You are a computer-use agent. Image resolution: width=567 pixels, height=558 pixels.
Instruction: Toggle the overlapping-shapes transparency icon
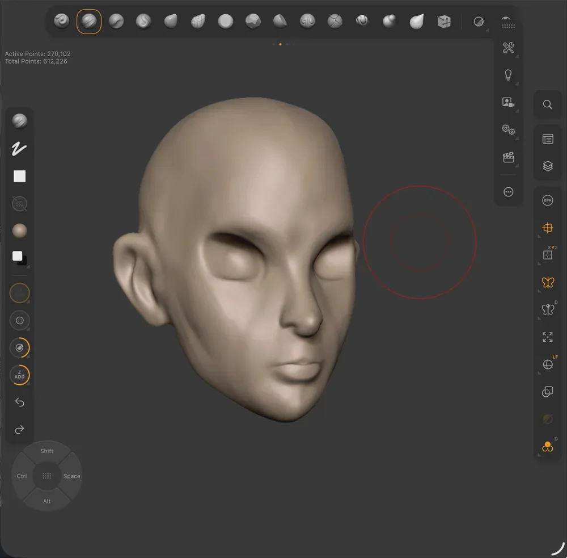click(x=548, y=392)
